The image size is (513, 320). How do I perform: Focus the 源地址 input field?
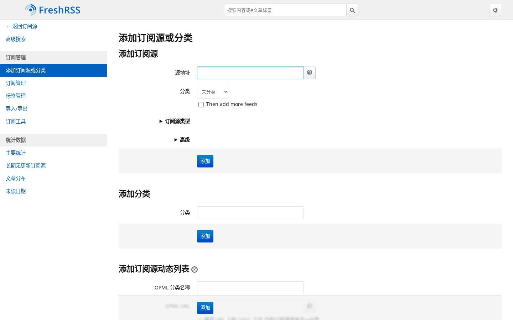pos(250,73)
